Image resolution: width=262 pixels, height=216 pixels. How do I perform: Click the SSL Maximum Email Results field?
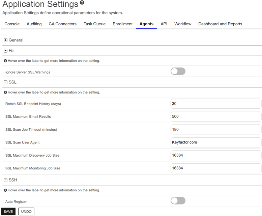(216, 117)
